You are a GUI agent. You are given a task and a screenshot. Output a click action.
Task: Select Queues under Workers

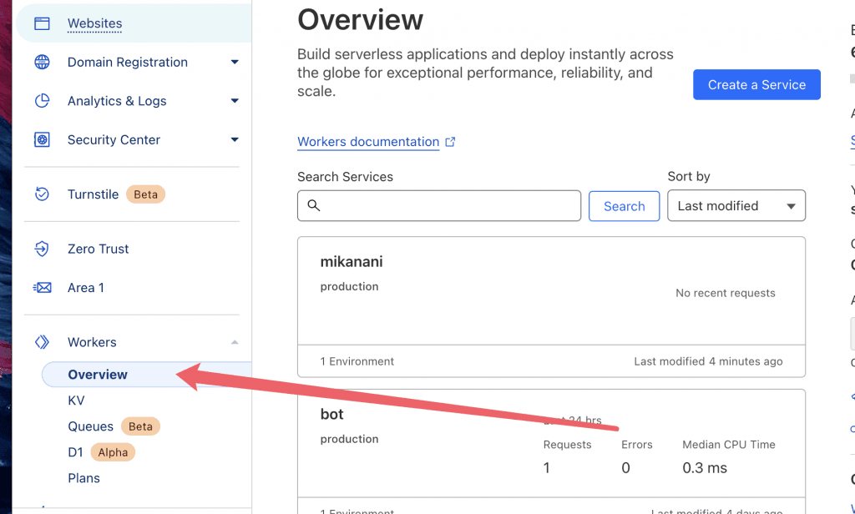click(90, 426)
